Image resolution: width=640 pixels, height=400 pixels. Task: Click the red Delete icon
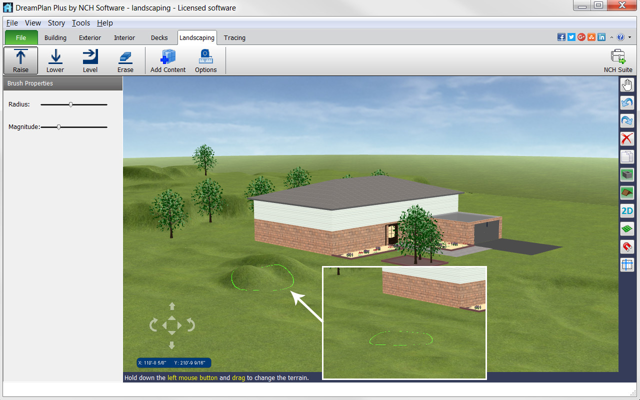tap(627, 138)
